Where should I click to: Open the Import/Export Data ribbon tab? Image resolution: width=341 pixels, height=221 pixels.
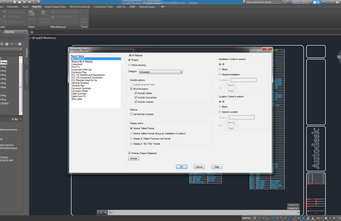coord(55,7)
